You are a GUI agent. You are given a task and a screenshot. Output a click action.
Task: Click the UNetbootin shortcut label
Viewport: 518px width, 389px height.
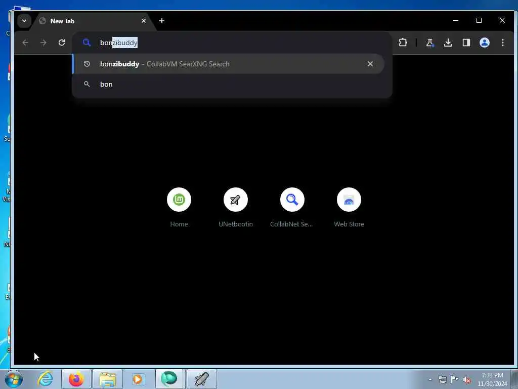click(x=236, y=224)
